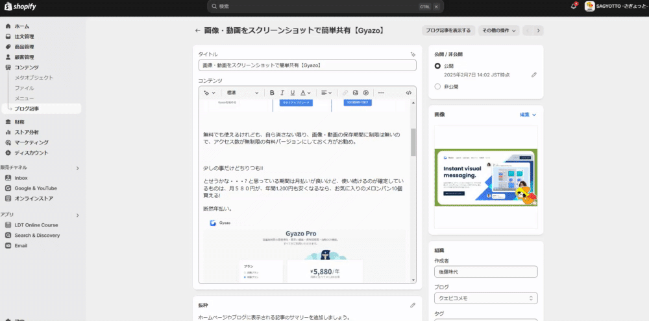649x321 pixels.
Task: Open the 編集 dropdown in image card
Action: pyautogui.click(x=528, y=115)
